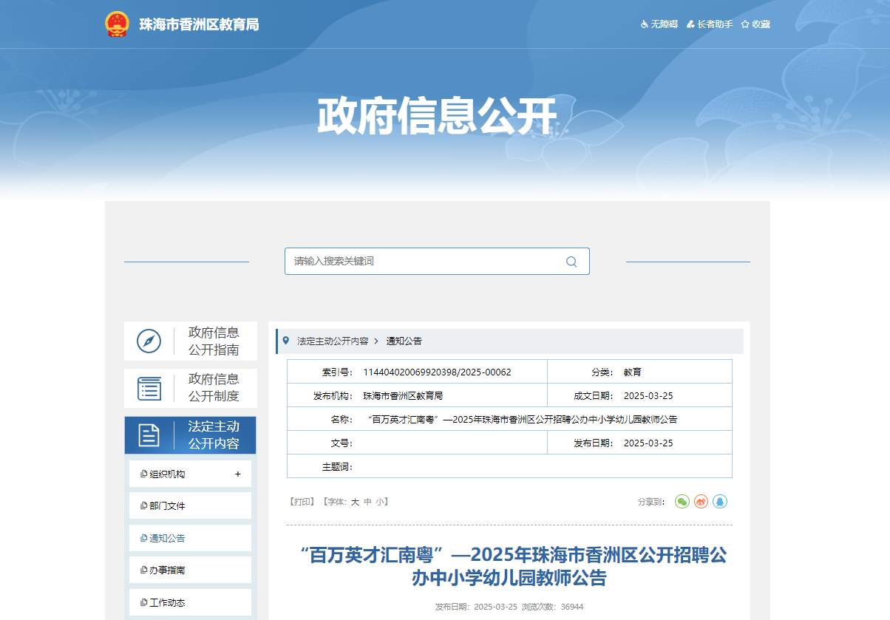Click document icon beside 工作动态
890x620 pixels.
pos(143,602)
